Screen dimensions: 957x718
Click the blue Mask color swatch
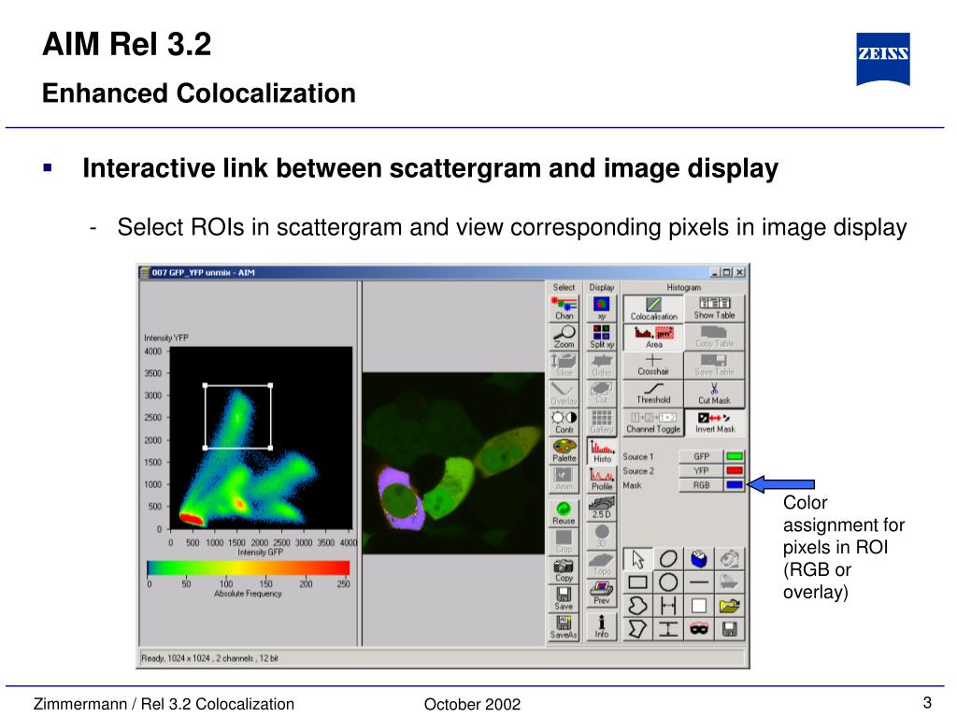point(735,485)
